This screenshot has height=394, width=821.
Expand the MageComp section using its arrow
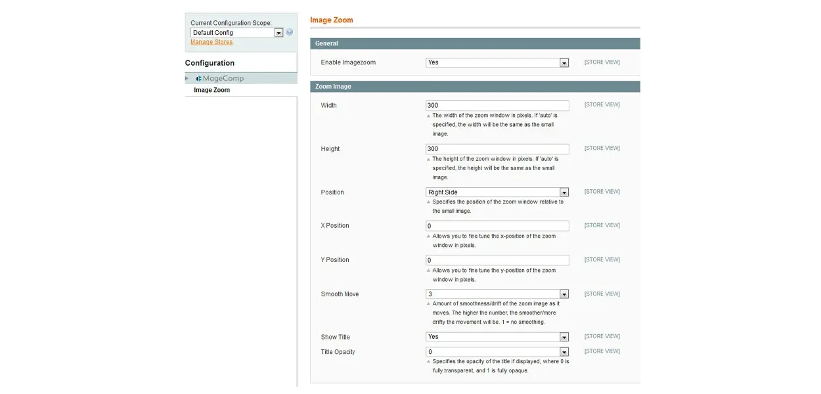[187, 78]
